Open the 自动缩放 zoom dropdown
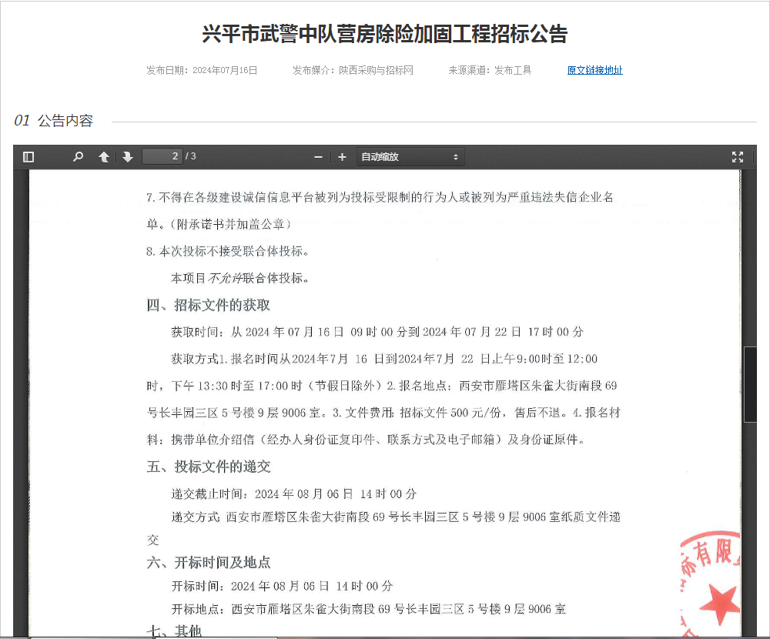This screenshot has width=770, height=639. [410, 157]
